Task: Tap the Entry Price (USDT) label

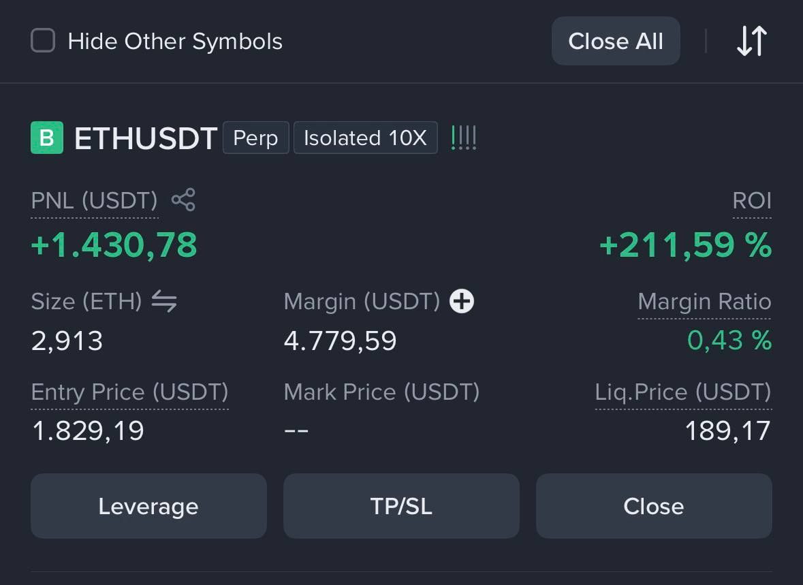Action: pyautogui.click(x=129, y=392)
